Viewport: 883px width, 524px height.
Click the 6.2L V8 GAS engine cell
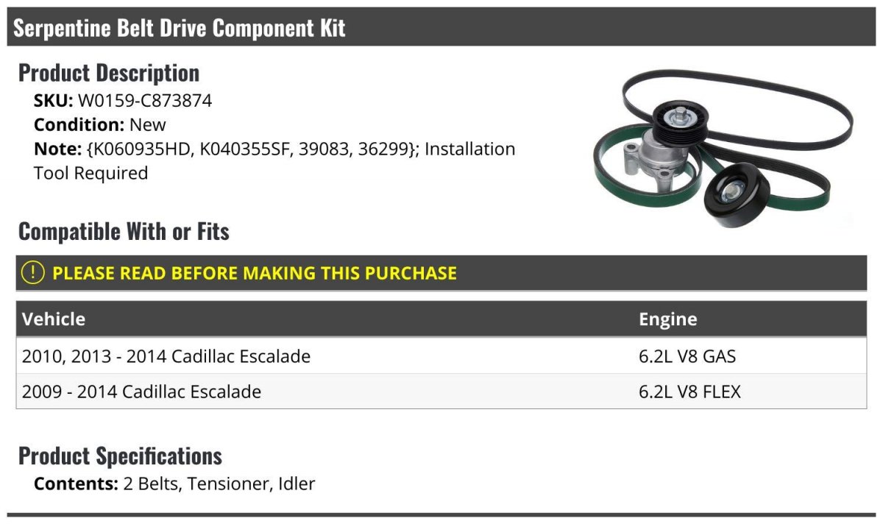point(687,357)
